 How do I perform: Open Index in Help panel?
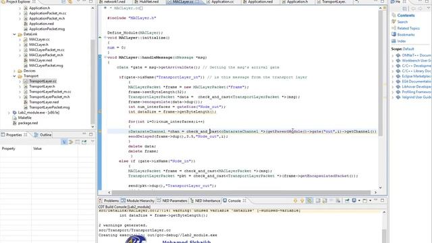point(402,41)
